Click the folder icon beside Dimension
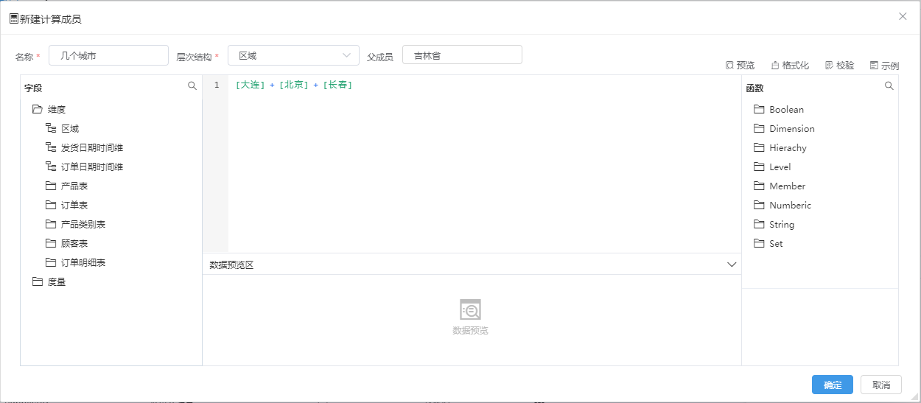 [x=759, y=128]
